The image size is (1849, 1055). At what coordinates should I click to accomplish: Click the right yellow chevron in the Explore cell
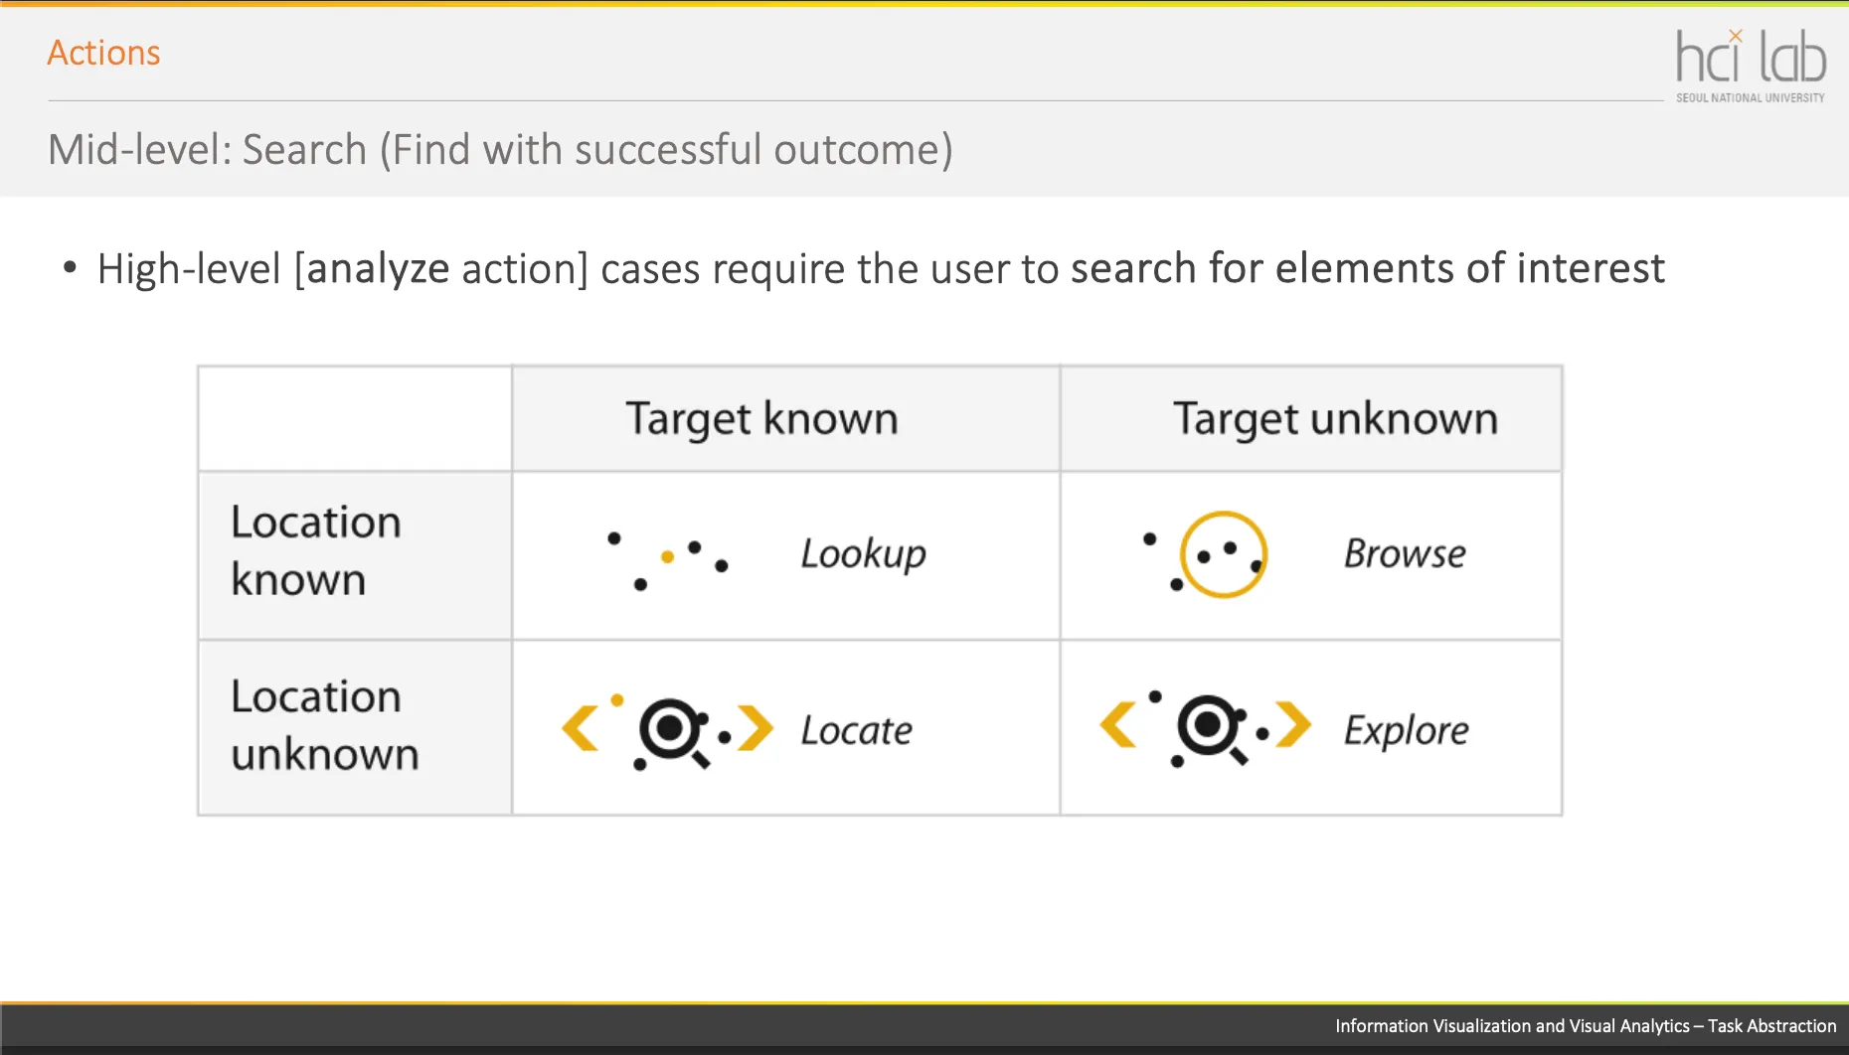1293,724
